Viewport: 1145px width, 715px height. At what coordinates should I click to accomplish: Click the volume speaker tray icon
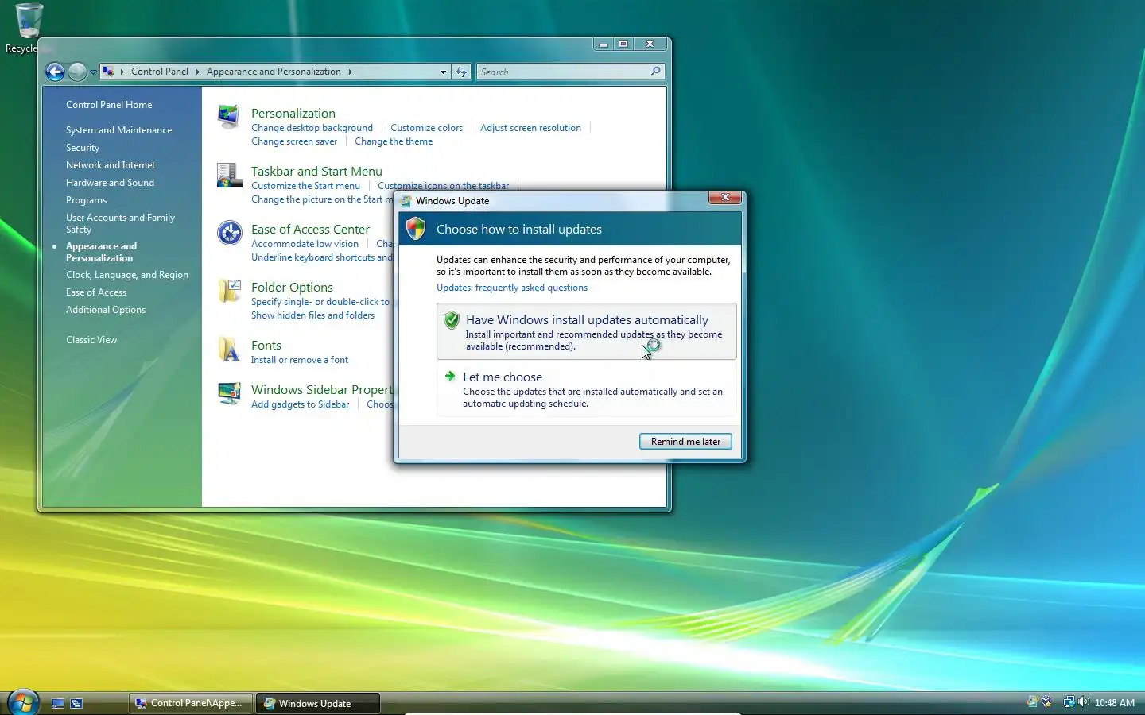coord(1083,702)
